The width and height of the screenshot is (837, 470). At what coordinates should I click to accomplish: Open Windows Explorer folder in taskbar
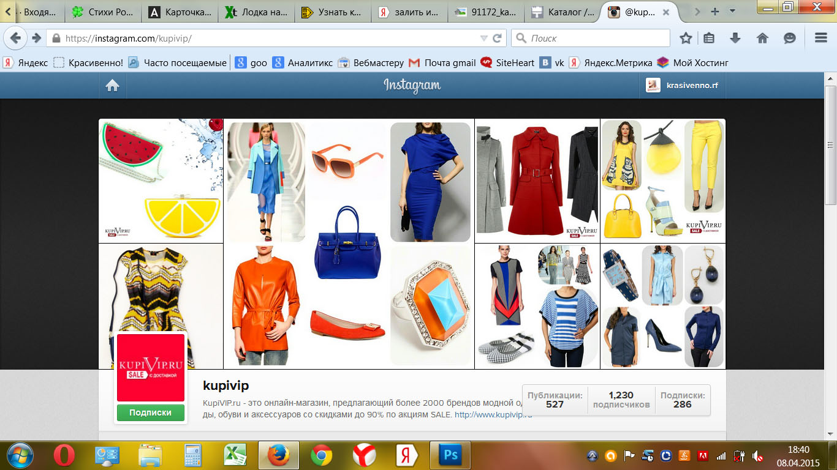[x=150, y=455]
